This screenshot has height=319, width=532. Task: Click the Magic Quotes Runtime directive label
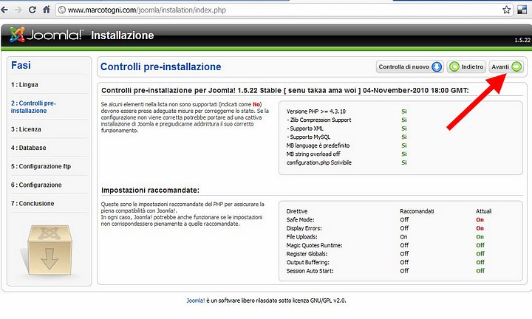(315, 245)
